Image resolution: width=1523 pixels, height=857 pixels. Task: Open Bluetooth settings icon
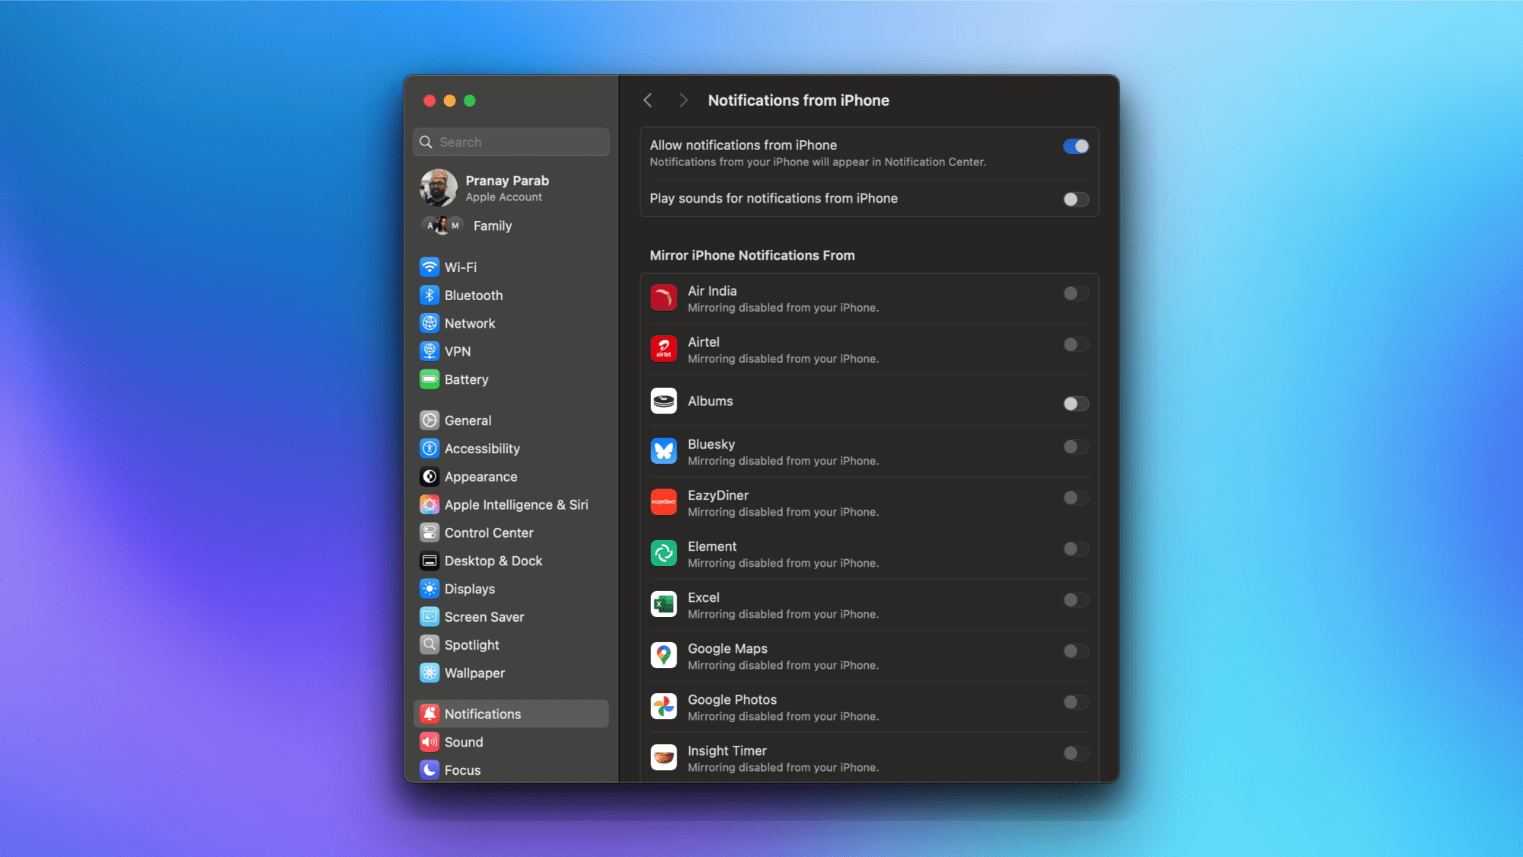(429, 296)
